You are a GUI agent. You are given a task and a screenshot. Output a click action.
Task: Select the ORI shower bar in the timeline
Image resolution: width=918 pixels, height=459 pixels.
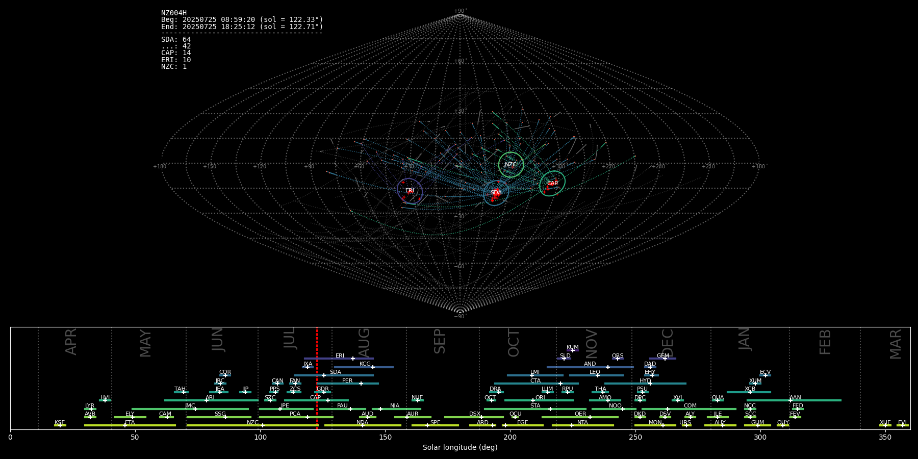(x=539, y=400)
